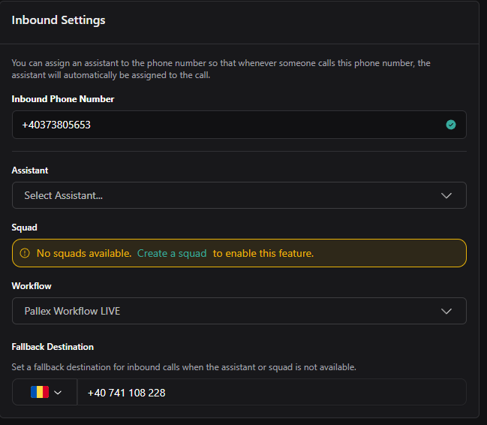
Task: Click the 'Pallex Workflow LIVE' selection text
Action: click(x=72, y=311)
